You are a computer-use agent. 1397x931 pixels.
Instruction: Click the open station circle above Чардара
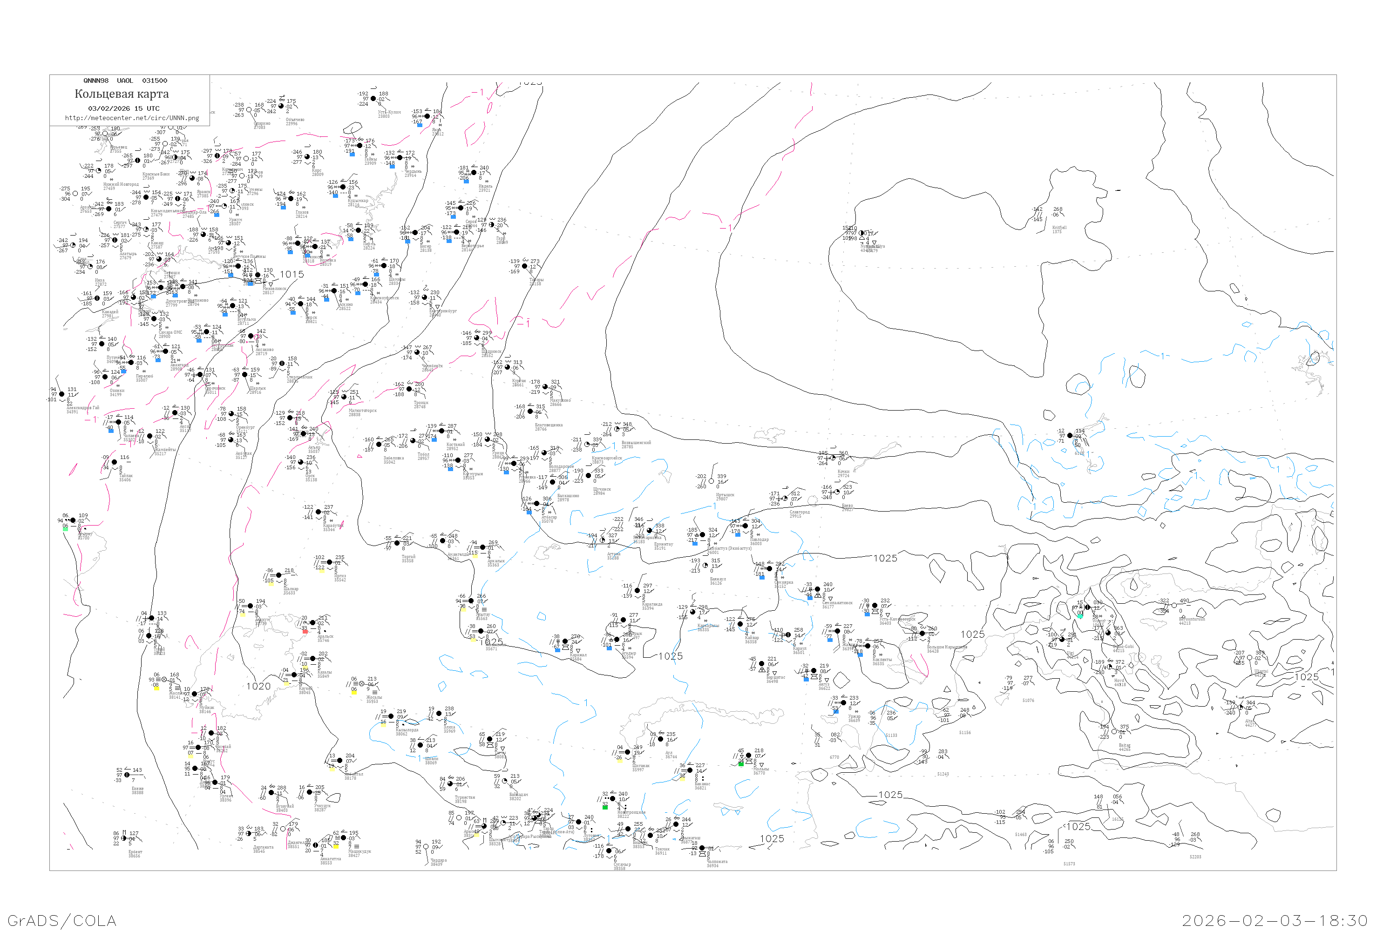tap(426, 847)
